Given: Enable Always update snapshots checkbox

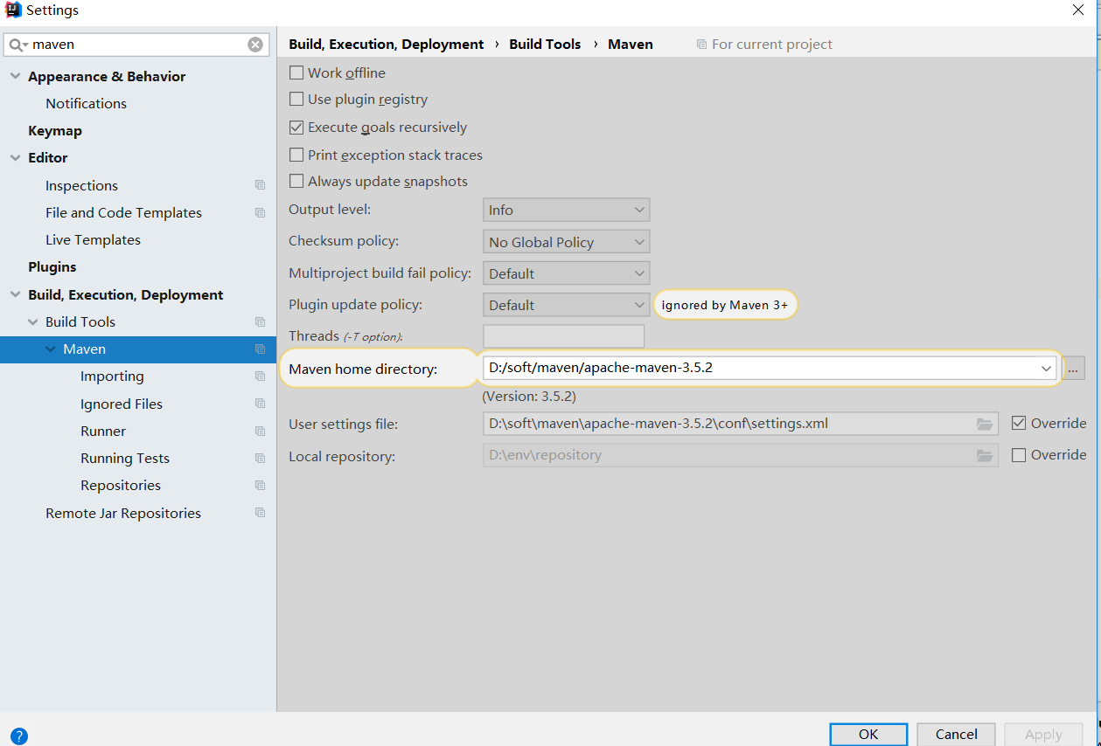Looking at the screenshot, I should [x=296, y=182].
